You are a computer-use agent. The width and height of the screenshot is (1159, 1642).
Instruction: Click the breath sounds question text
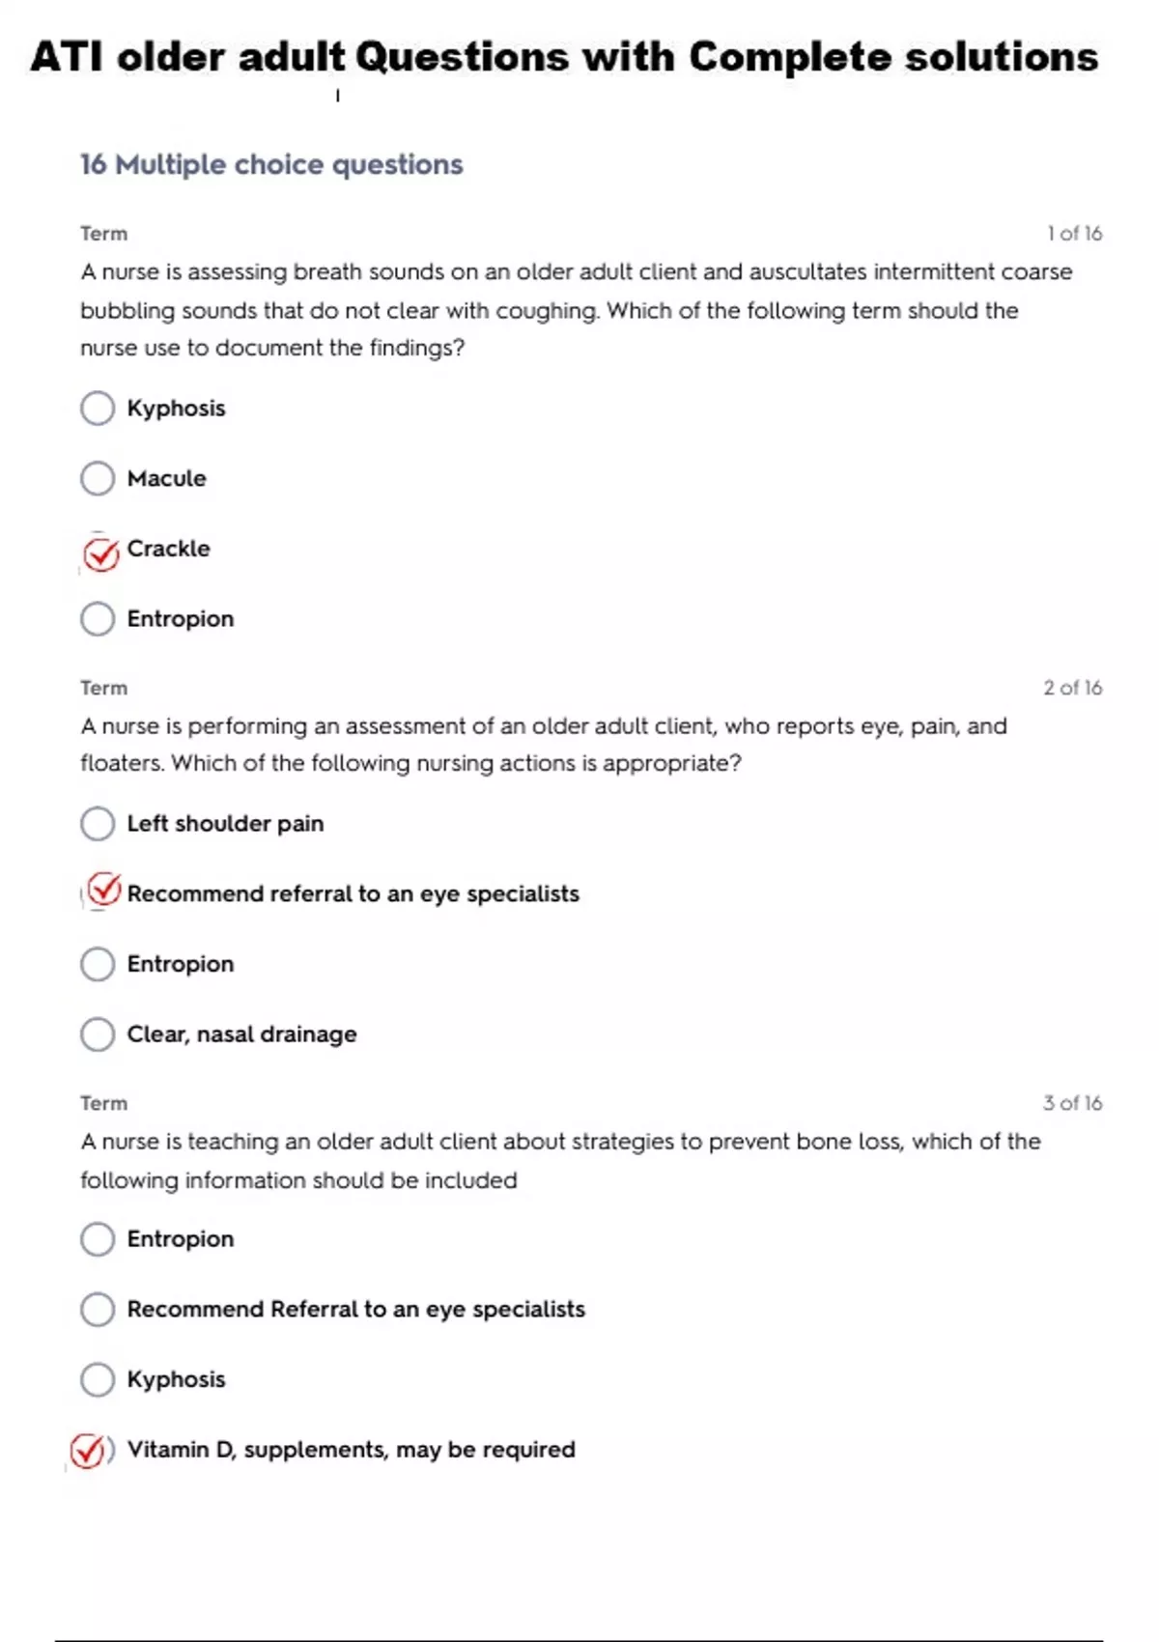[576, 310]
